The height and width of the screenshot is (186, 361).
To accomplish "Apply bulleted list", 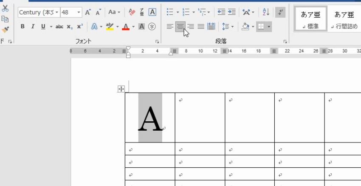I will [170, 12].
